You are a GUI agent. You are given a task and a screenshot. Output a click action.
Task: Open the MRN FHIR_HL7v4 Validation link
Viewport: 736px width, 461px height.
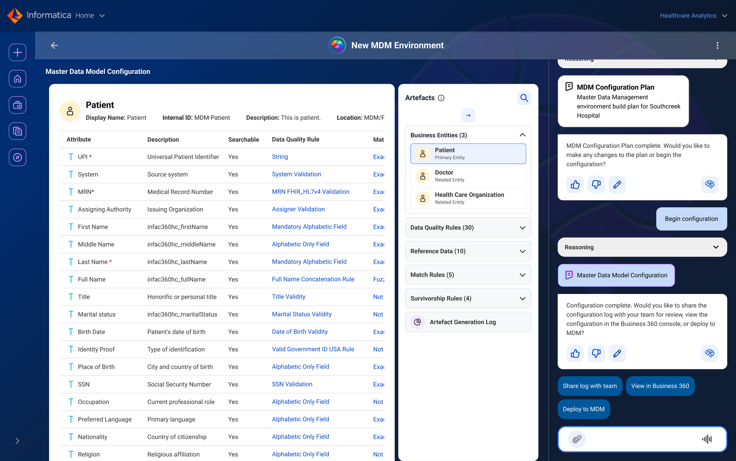[x=310, y=192]
